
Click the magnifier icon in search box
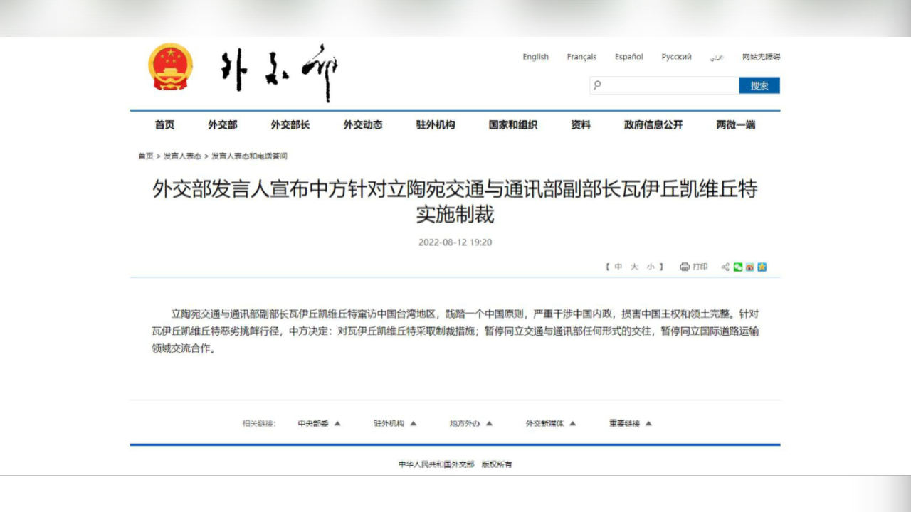click(598, 85)
